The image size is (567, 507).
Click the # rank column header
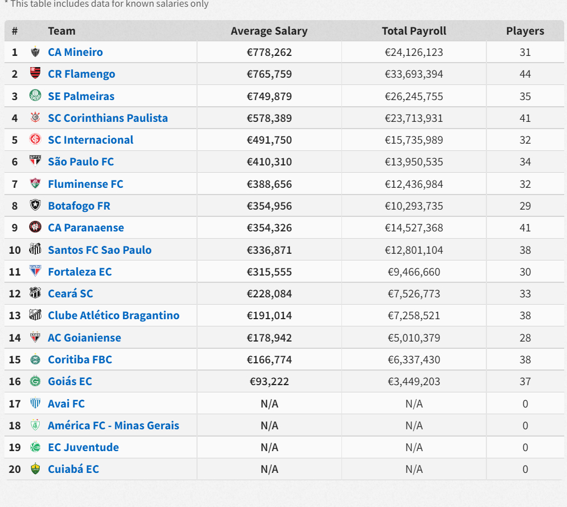pyautogui.click(x=15, y=31)
